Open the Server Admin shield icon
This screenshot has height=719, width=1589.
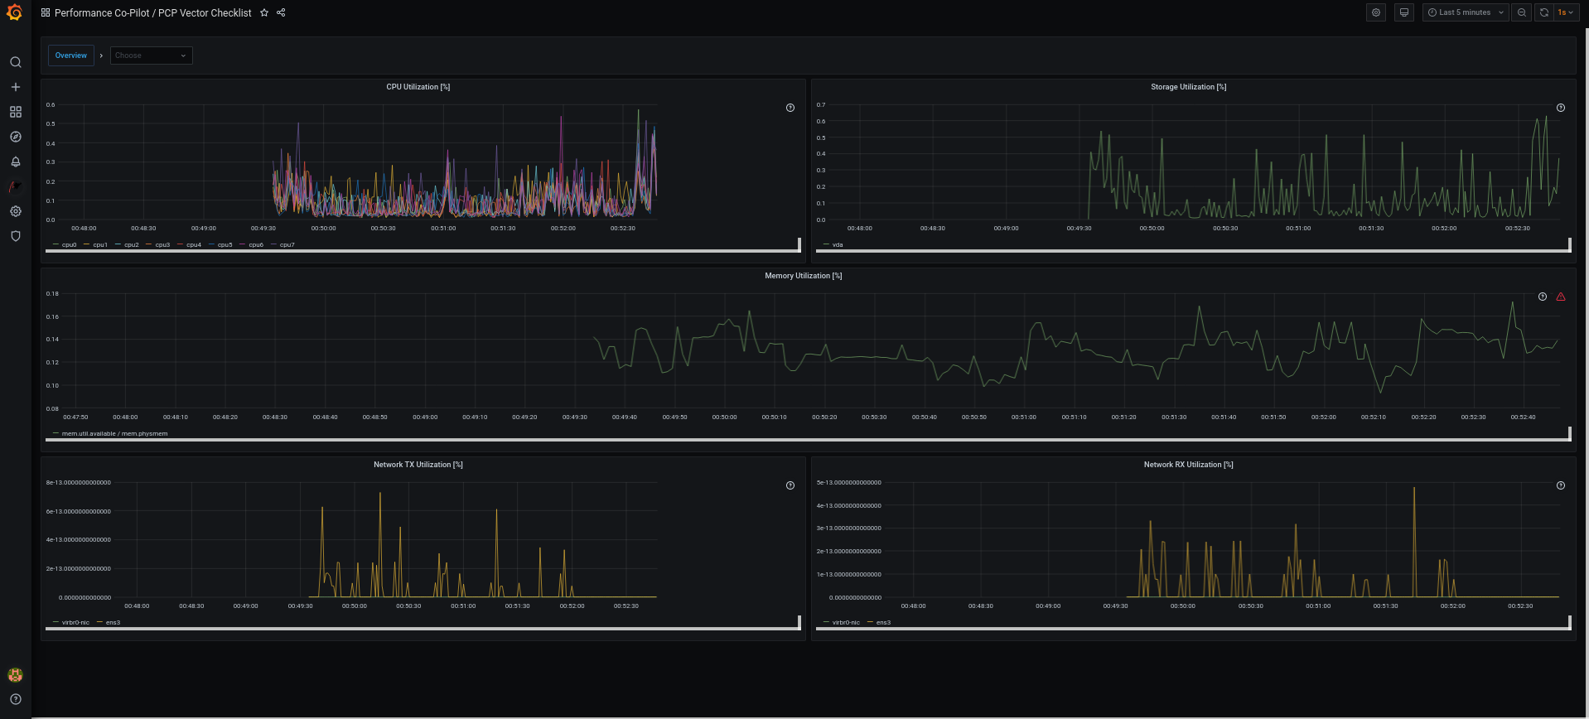coord(15,236)
